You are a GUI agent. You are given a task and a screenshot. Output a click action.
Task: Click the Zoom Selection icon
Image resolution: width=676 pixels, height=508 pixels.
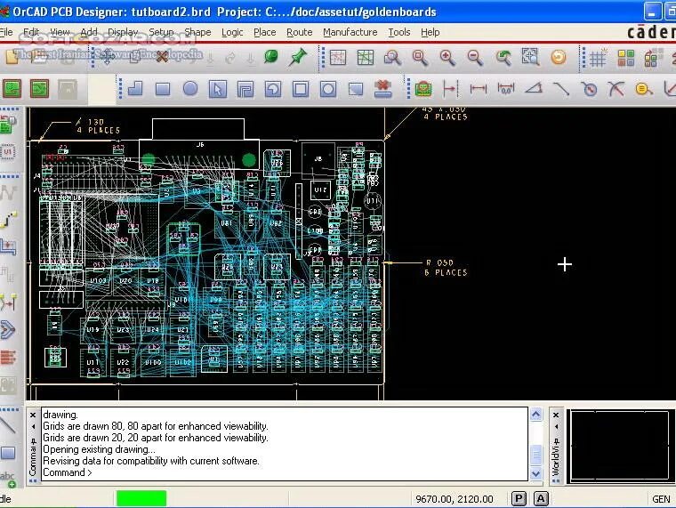pyautogui.click(x=530, y=57)
